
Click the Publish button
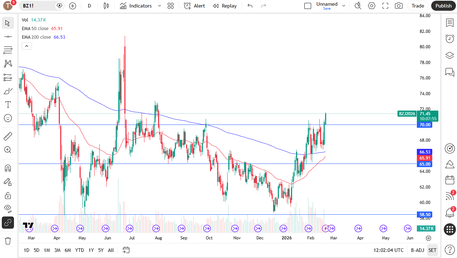pos(444,6)
